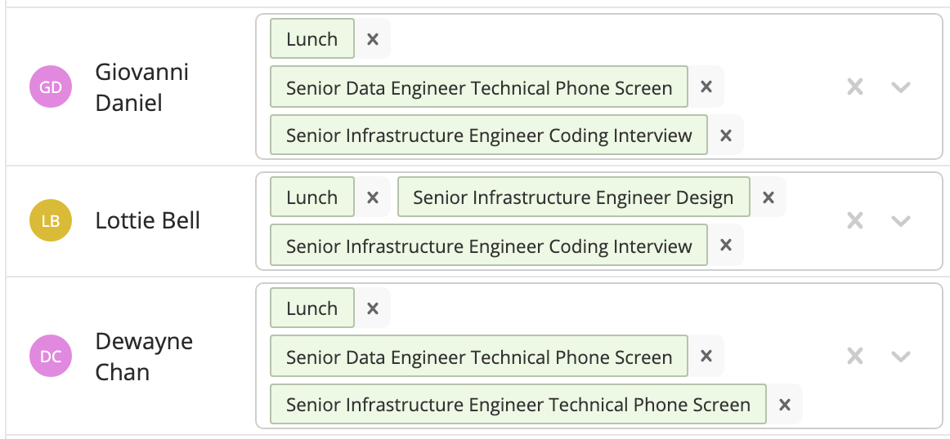The height and width of the screenshot is (439, 950).
Task: Click Lottie Bell's LB avatar
Action: tap(51, 220)
